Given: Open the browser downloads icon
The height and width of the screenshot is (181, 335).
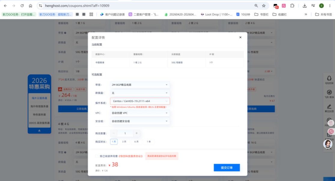Looking at the screenshot, I should click(x=305, y=6).
